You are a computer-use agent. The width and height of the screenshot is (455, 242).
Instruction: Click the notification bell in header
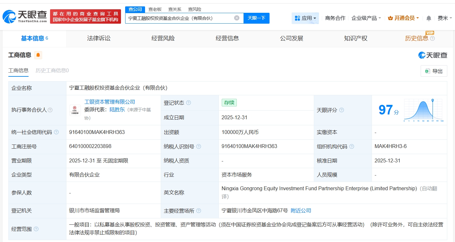pos(429,18)
